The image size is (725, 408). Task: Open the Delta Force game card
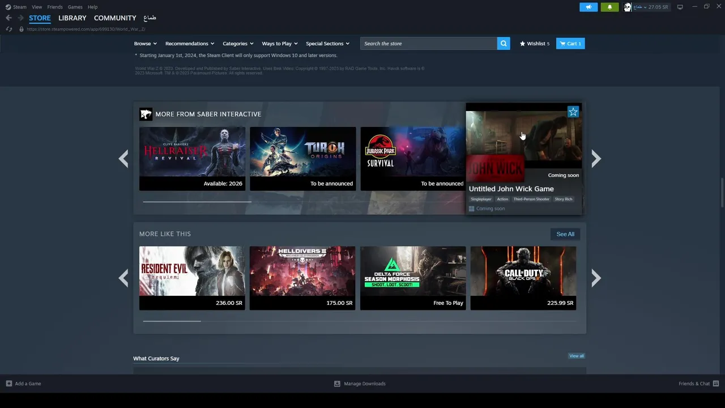click(413, 278)
